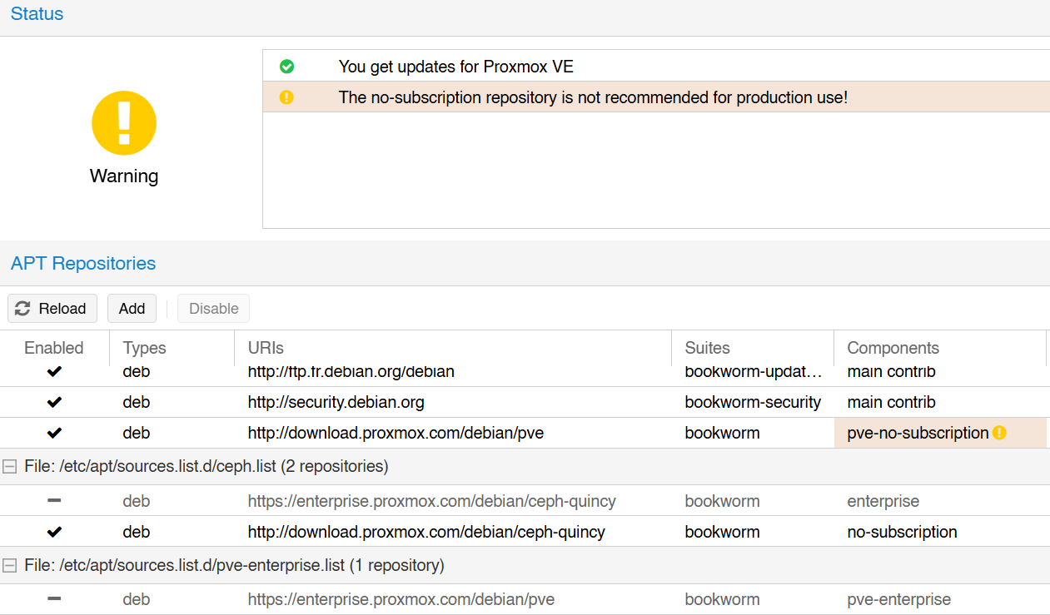Click the "APT Repositories" panel heading
The image size is (1050, 615).
point(83,263)
